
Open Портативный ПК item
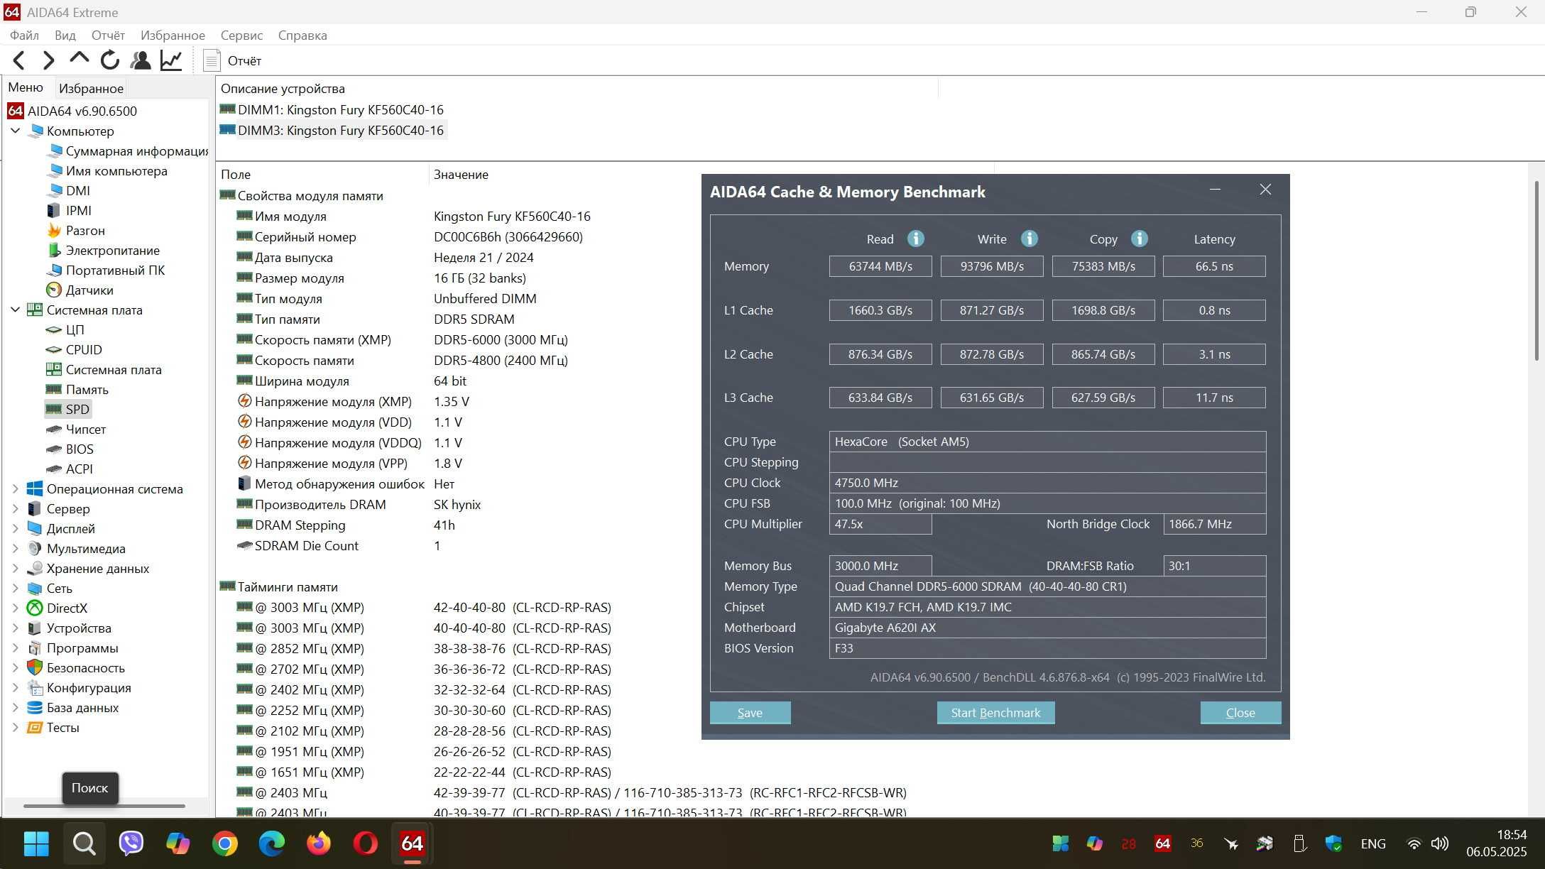pyautogui.click(x=115, y=270)
